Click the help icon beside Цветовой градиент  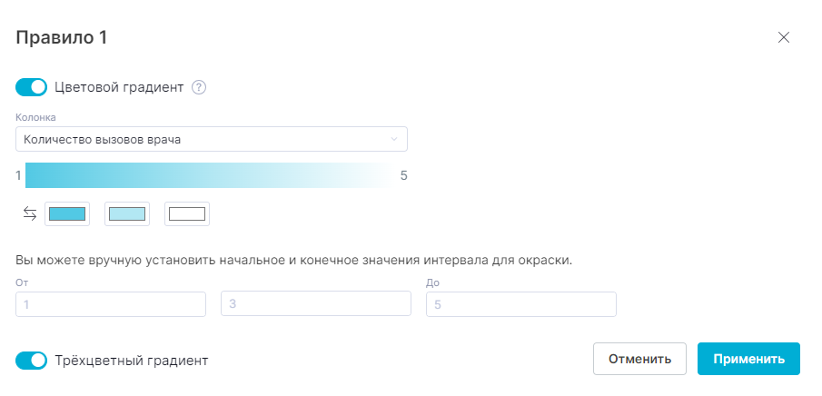200,88
